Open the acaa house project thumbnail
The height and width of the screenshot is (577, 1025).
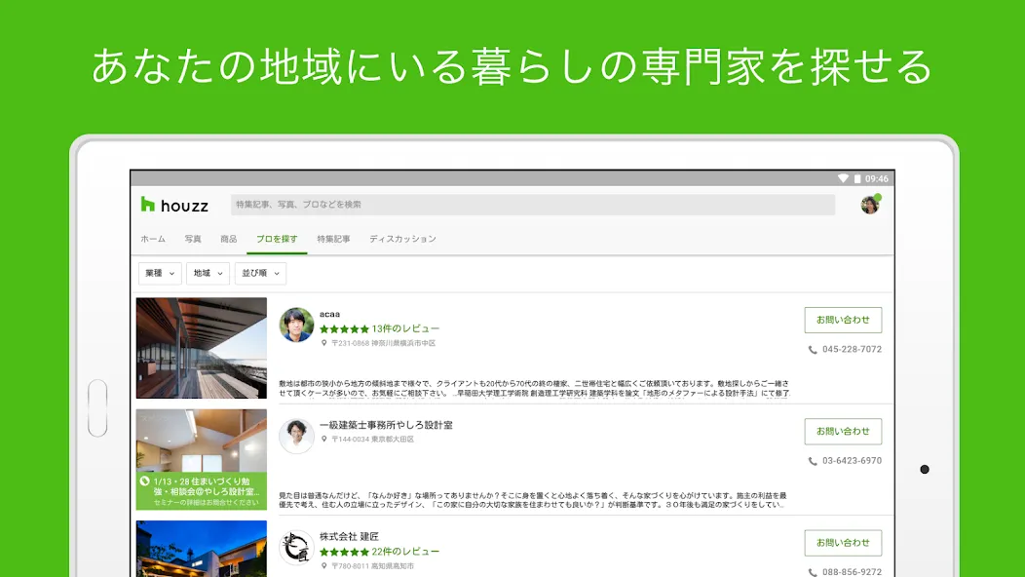pos(202,348)
